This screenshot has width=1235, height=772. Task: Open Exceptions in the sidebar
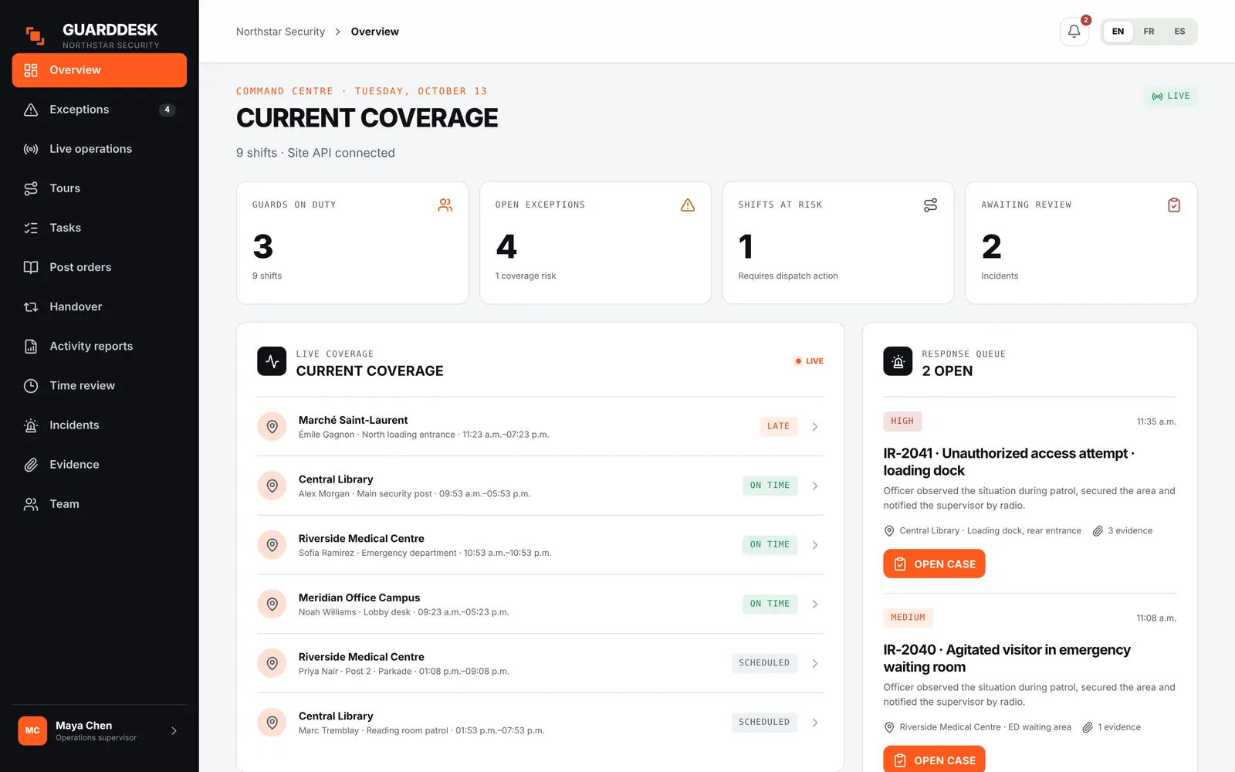click(x=100, y=110)
